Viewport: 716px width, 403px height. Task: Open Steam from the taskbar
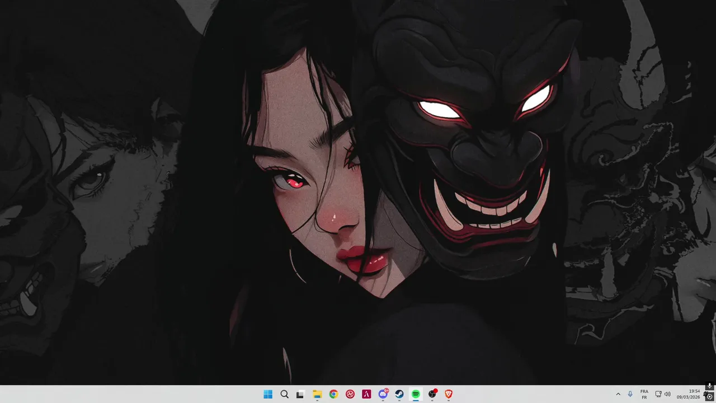pyautogui.click(x=399, y=394)
